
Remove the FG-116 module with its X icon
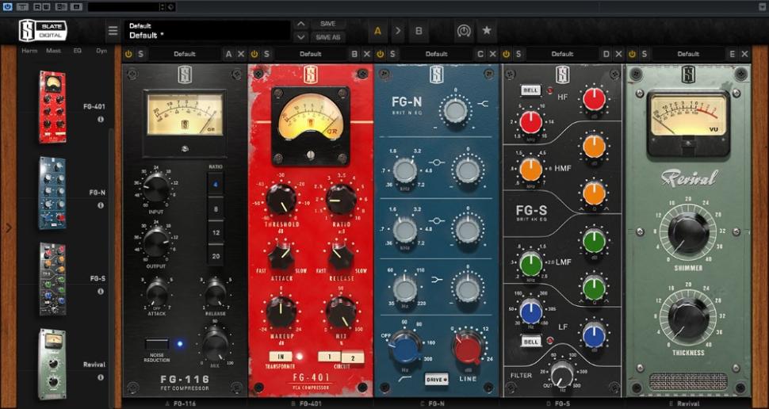[241, 54]
